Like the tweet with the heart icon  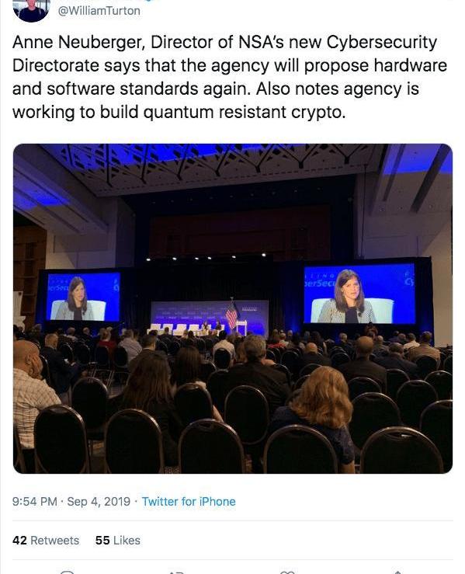coord(287,572)
